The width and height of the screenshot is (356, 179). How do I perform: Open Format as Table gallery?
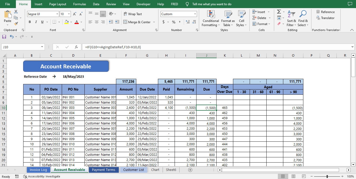pos(228,18)
